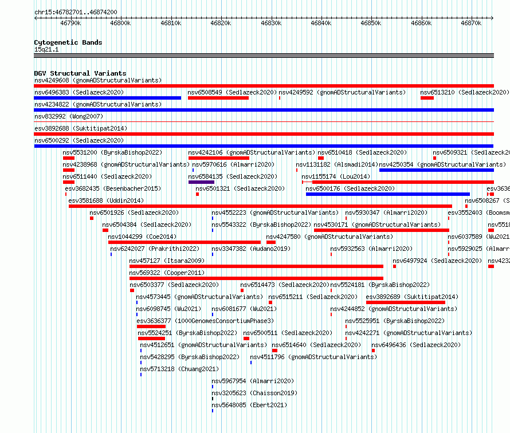Select nsv569322 Cooper2011 label
The height and width of the screenshot is (433, 510).
[167, 273]
